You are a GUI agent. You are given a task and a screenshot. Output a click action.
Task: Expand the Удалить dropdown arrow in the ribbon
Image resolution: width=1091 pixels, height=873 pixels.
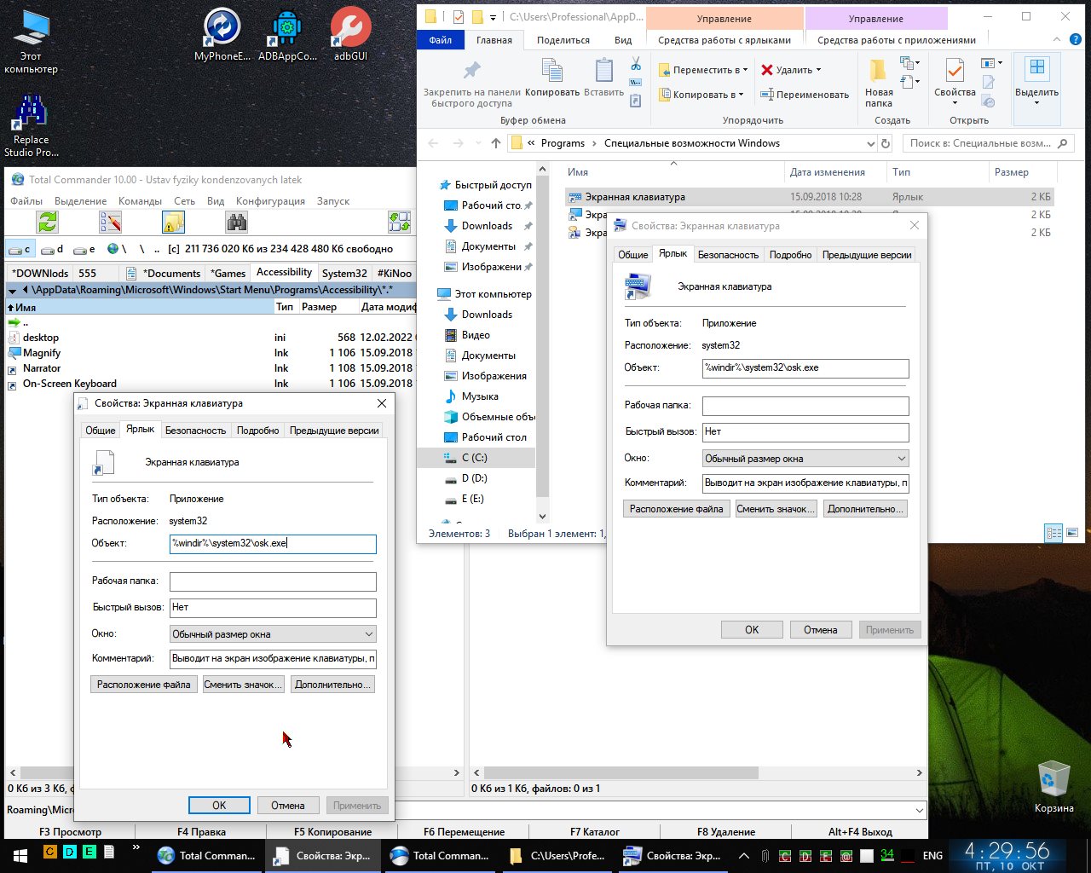pos(818,70)
